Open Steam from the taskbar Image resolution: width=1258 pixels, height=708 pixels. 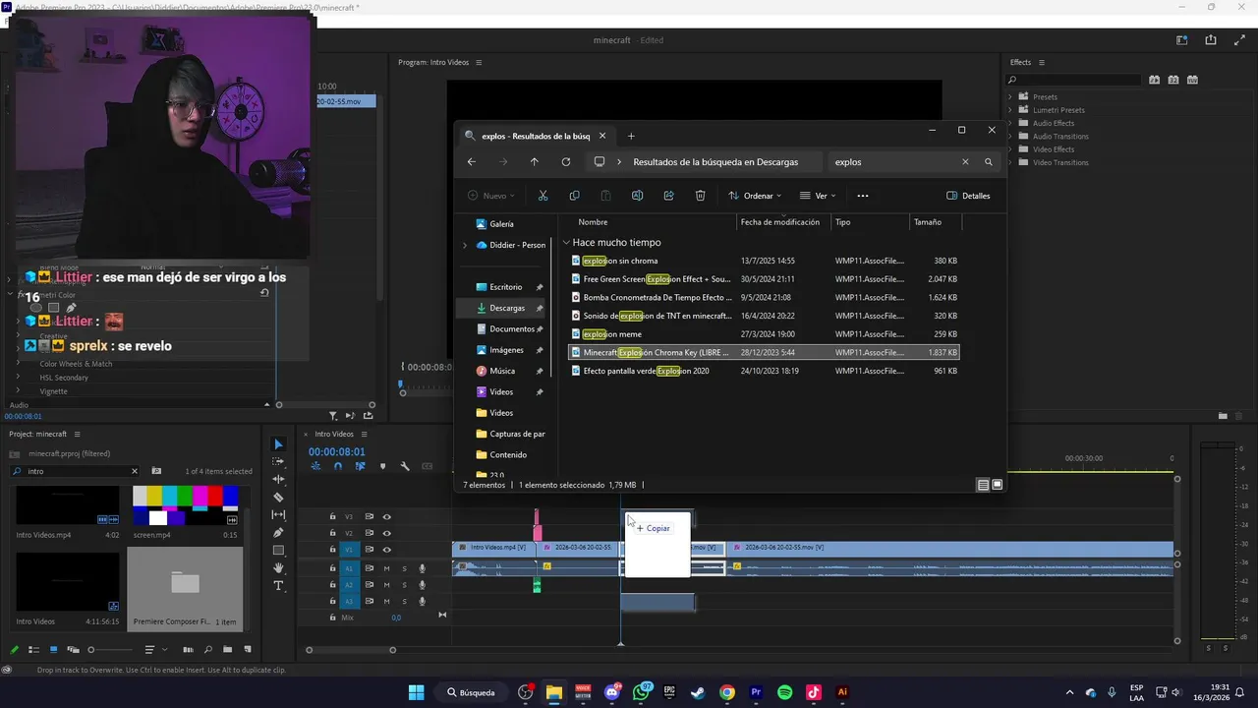click(698, 692)
